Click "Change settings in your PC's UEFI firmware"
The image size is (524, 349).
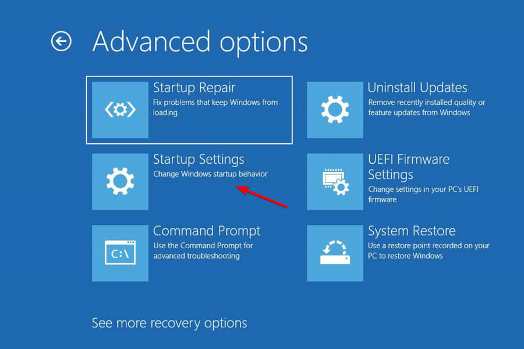click(423, 194)
